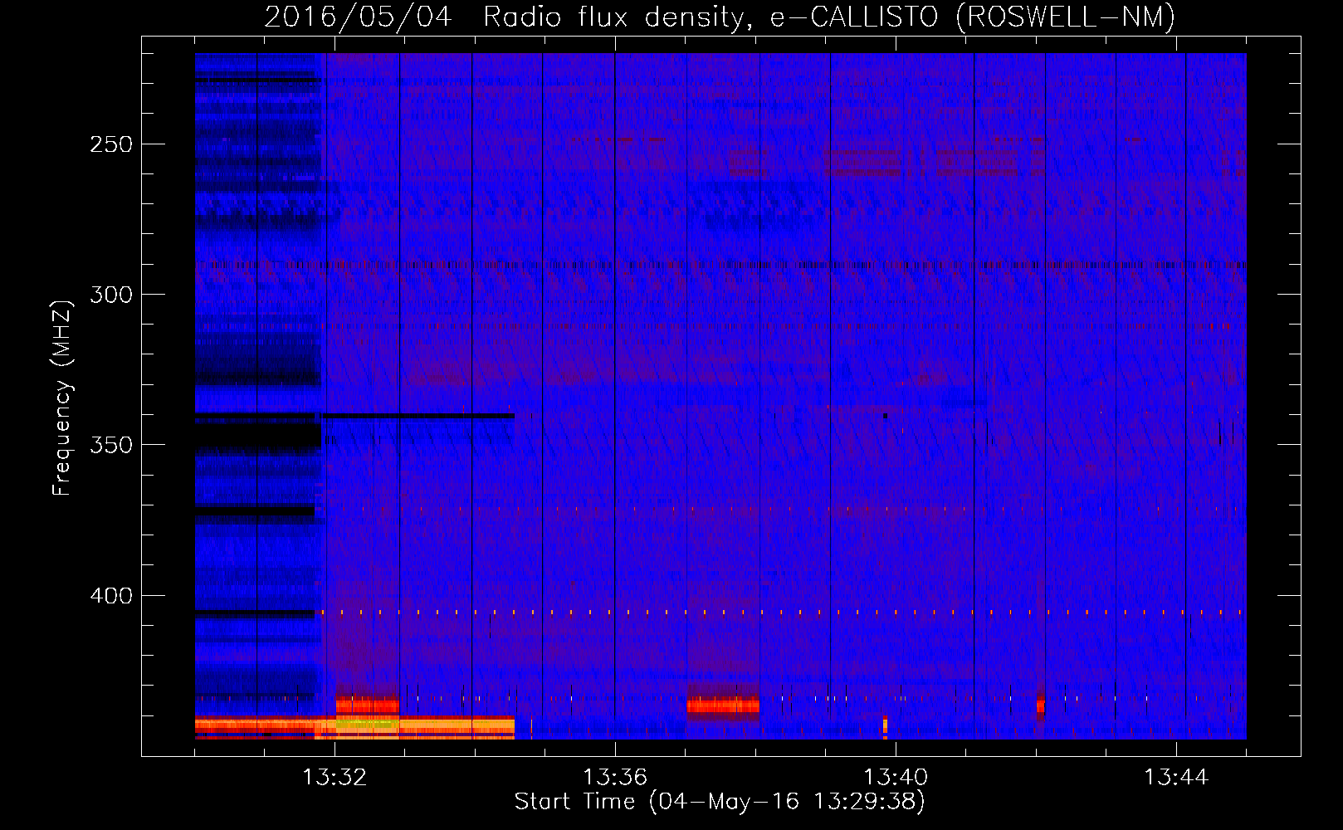
Task: Click the red burst near 13:37 at bottom
Action: point(723,705)
